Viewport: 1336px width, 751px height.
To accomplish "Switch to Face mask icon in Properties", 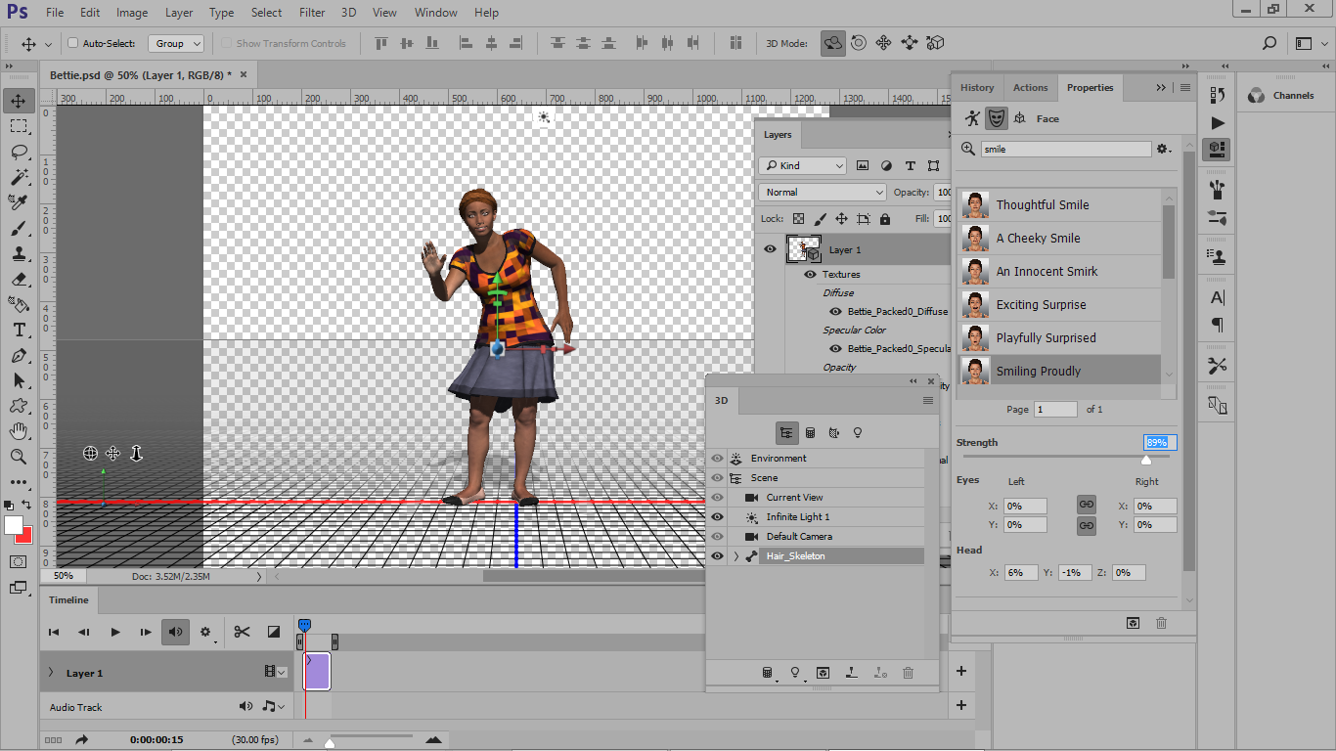I will 996,118.
